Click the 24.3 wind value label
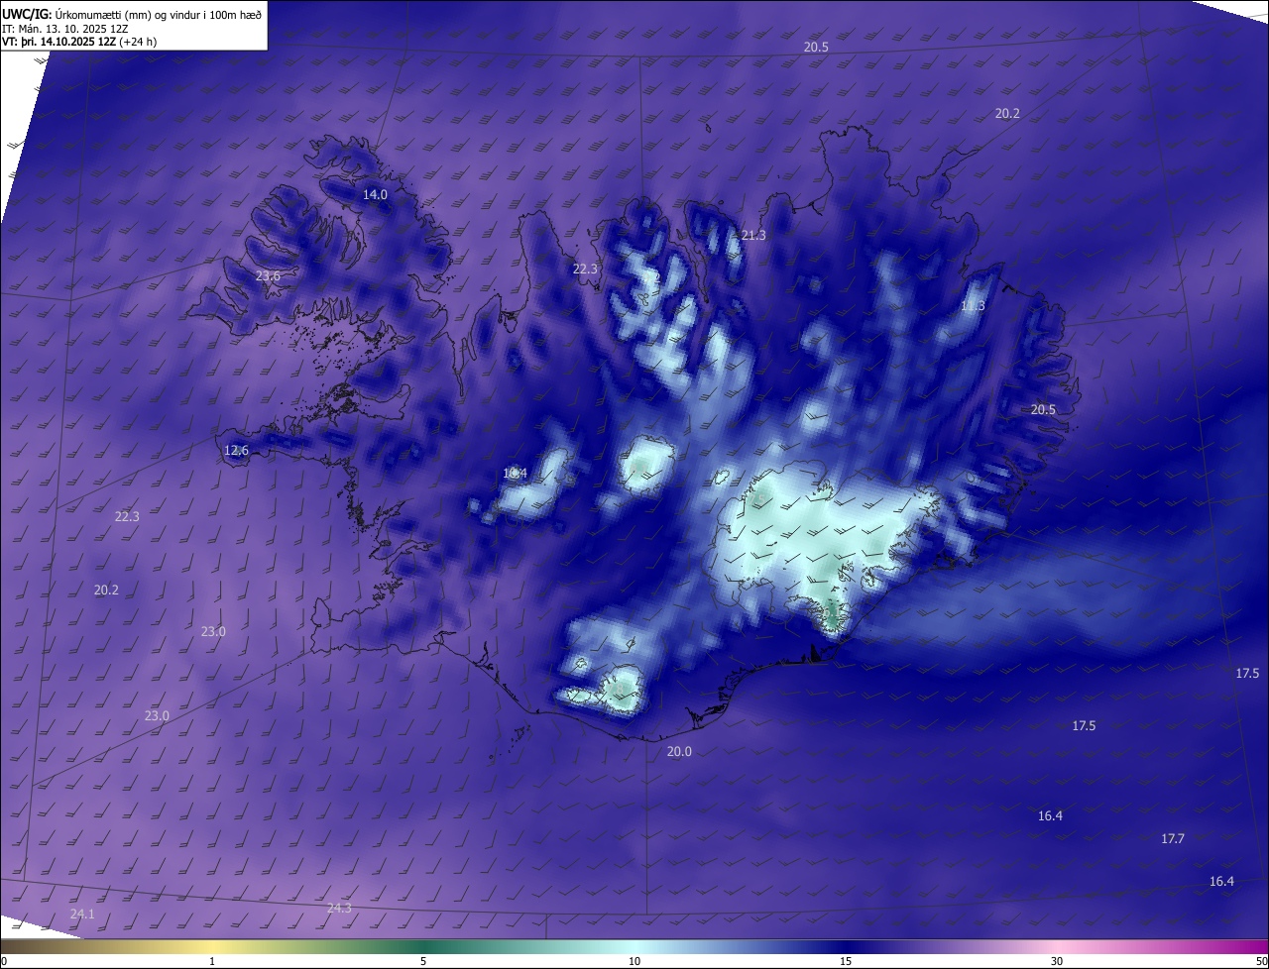Viewport: 1269px width, 969px height. [339, 909]
